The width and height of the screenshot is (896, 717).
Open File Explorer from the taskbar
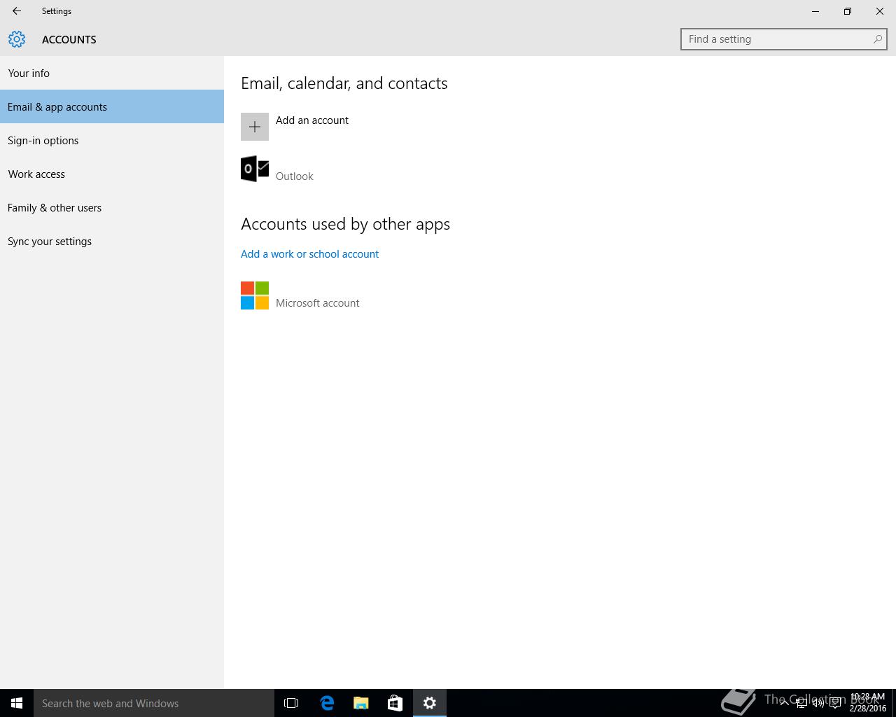(x=361, y=703)
